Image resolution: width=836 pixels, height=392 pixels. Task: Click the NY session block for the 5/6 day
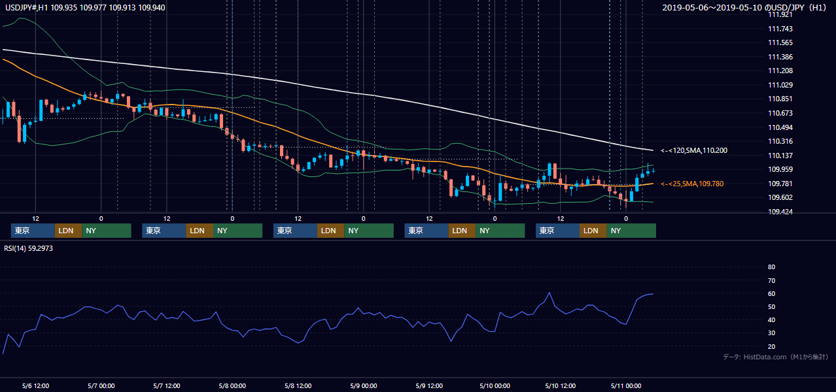107,231
